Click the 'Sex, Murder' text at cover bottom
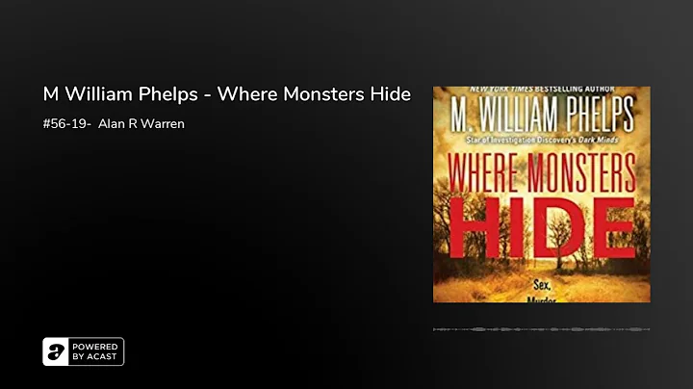 [542, 291]
